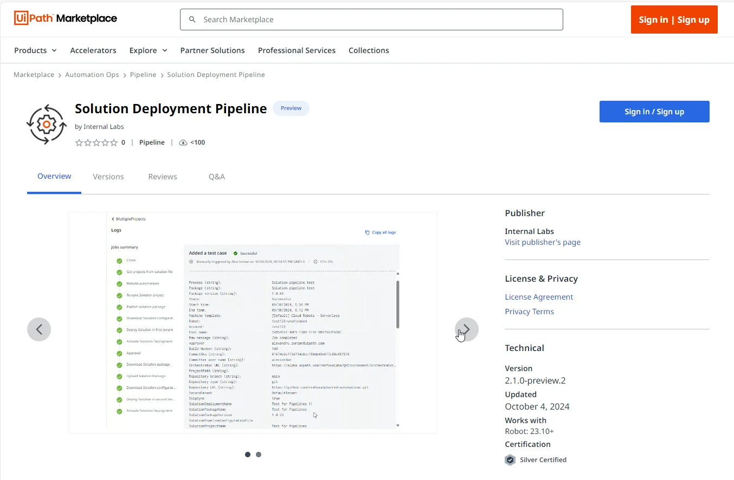This screenshot has height=480, width=734.
Task: Select the second carousel dot indicator
Action: pyautogui.click(x=259, y=455)
